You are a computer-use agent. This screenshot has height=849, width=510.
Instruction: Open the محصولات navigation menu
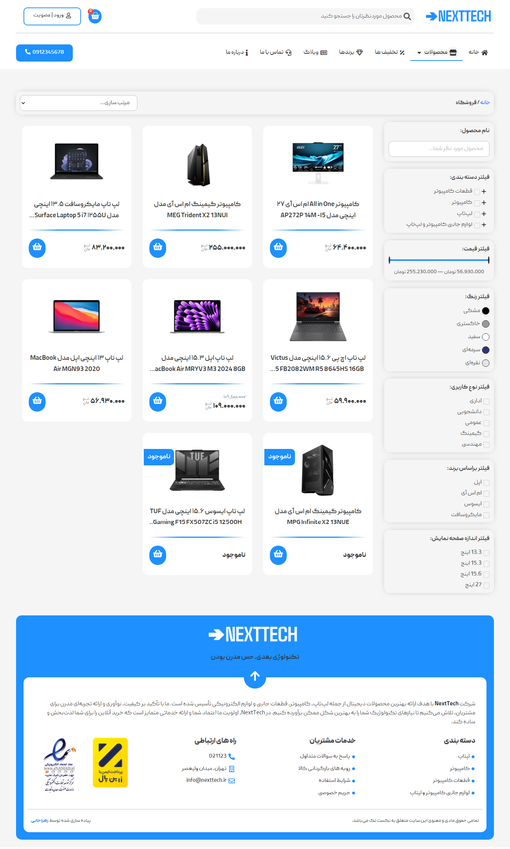pos(436,52)
